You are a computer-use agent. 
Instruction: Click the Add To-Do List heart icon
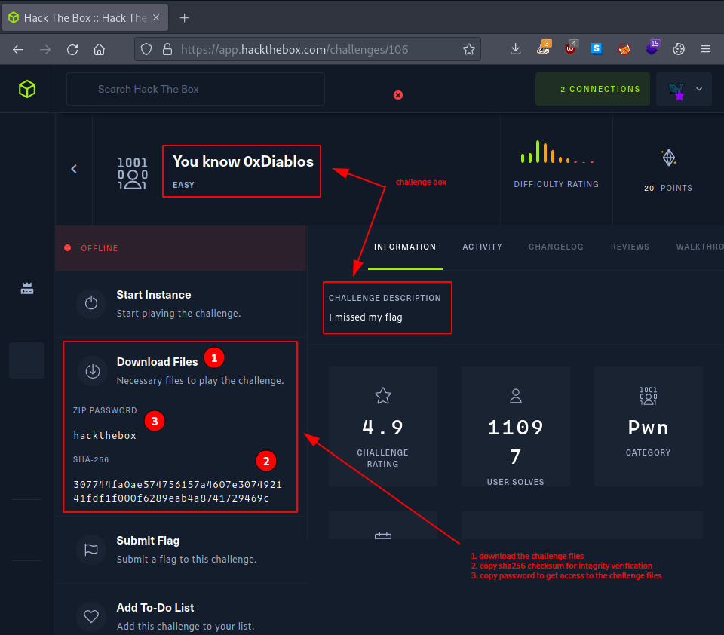click(x=91, y=616)
